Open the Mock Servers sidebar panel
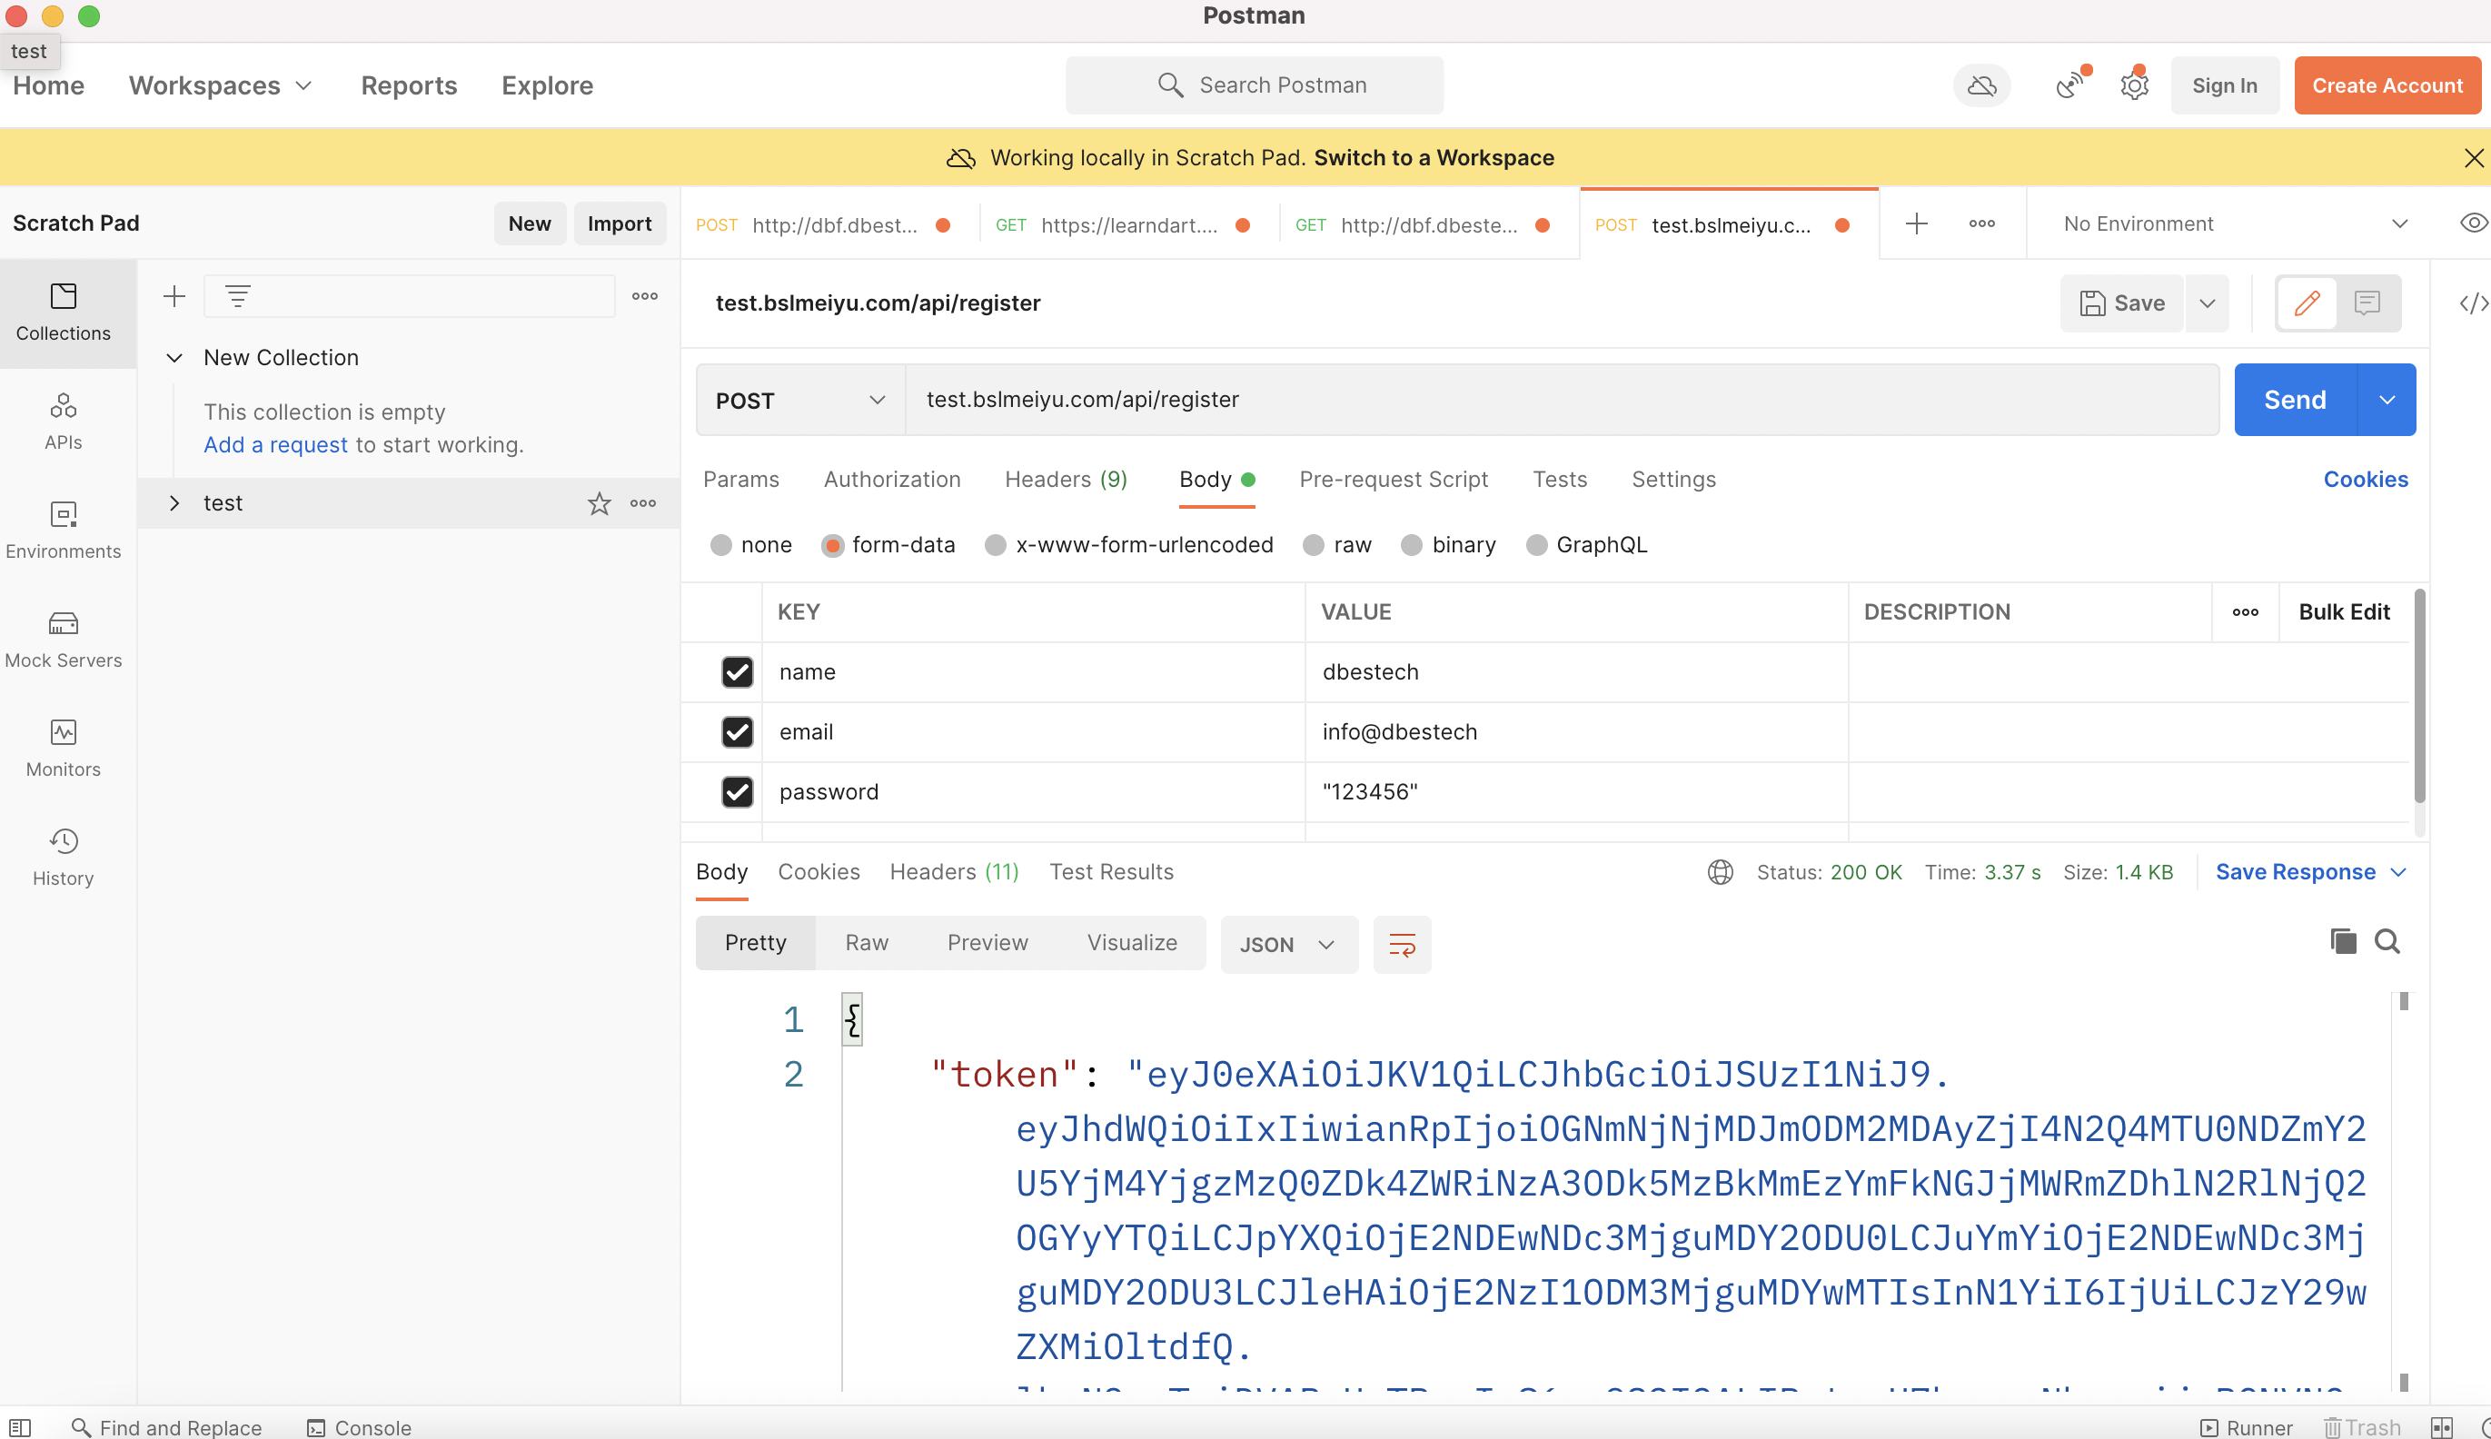Screen dimensions: 2491x1439 [64, 639]
